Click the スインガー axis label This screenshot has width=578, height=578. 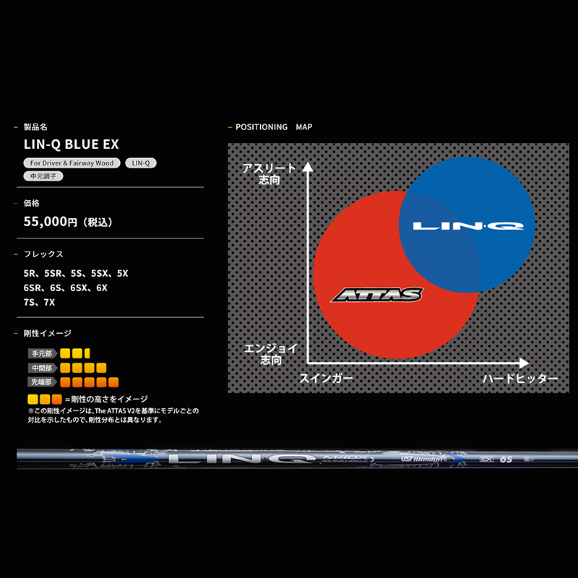click(x=326, y=378)
